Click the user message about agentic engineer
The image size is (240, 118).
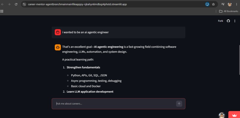coord(85,32)
